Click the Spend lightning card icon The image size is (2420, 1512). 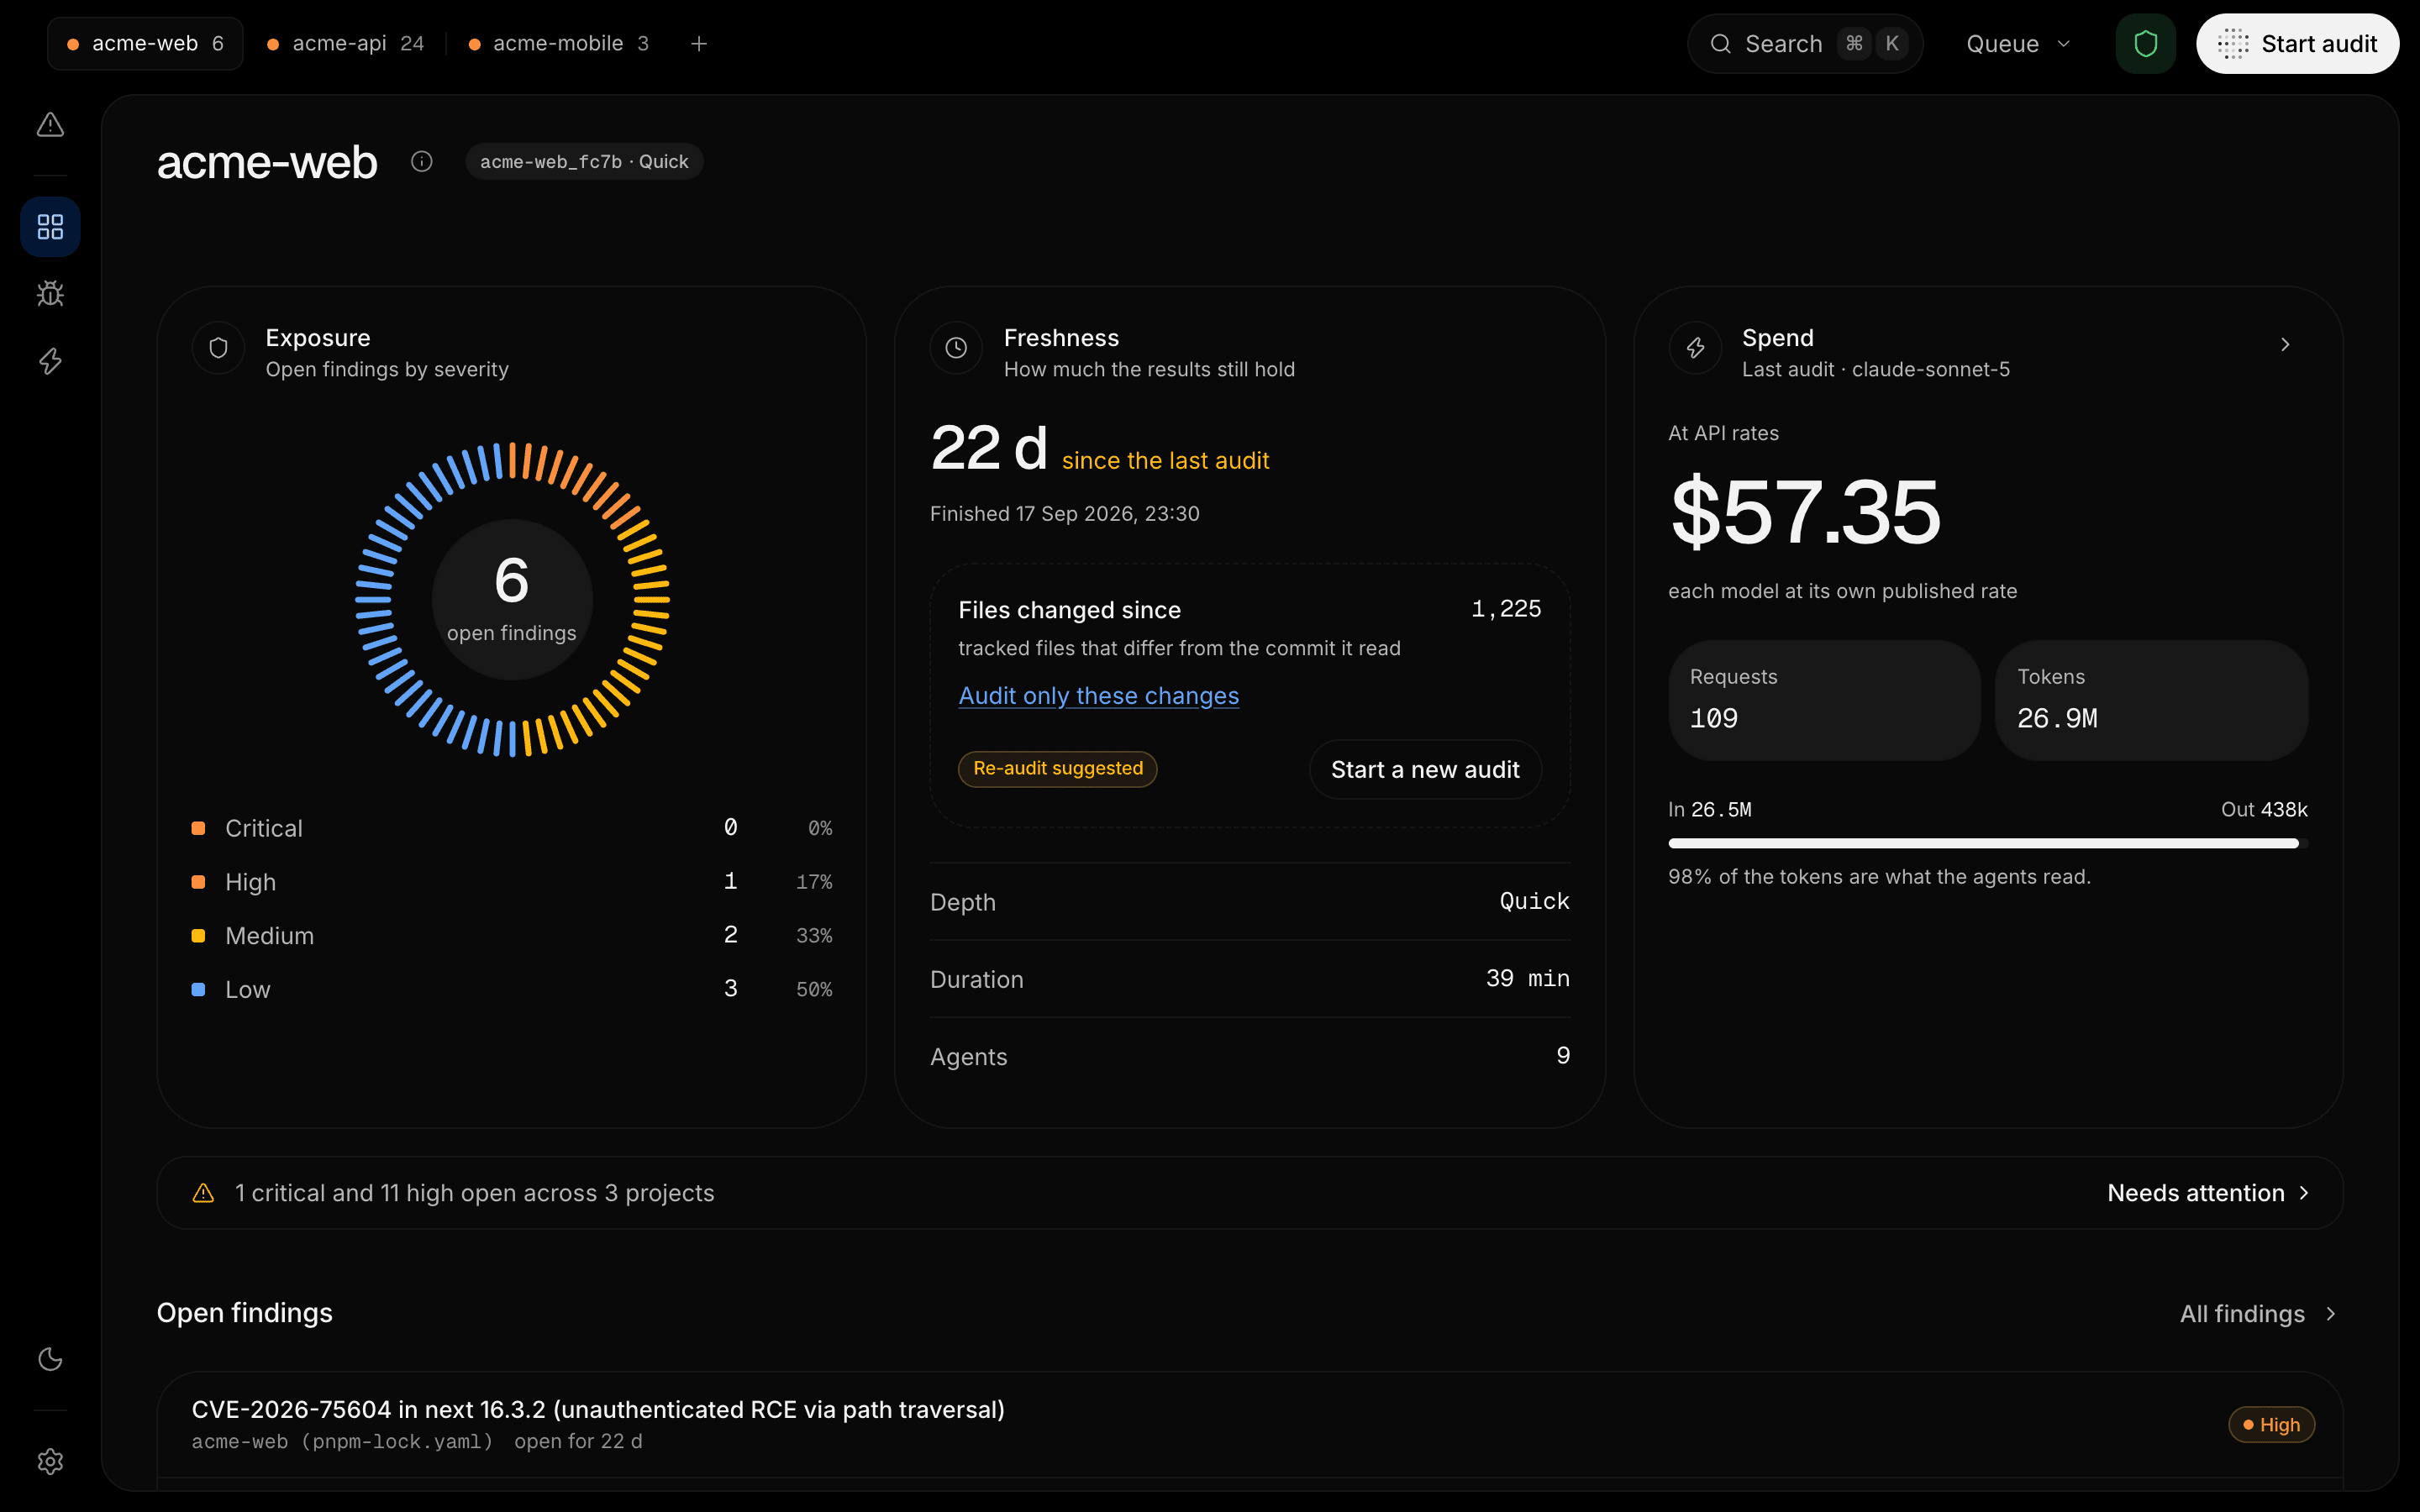coord(1695,348)
